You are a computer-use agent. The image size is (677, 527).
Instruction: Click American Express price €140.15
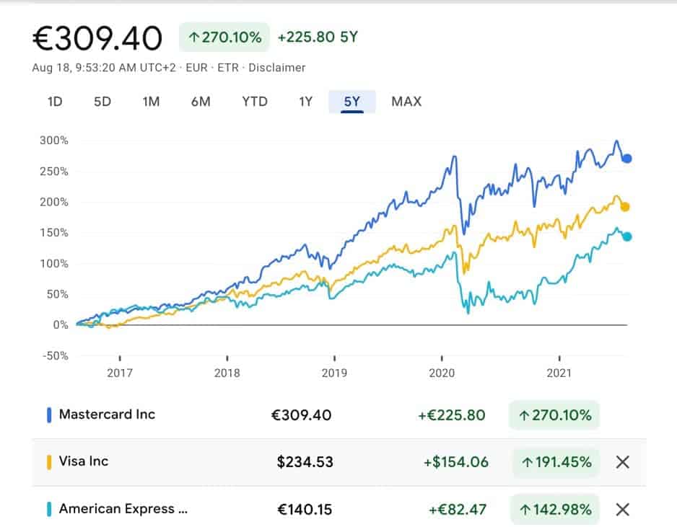305,510
